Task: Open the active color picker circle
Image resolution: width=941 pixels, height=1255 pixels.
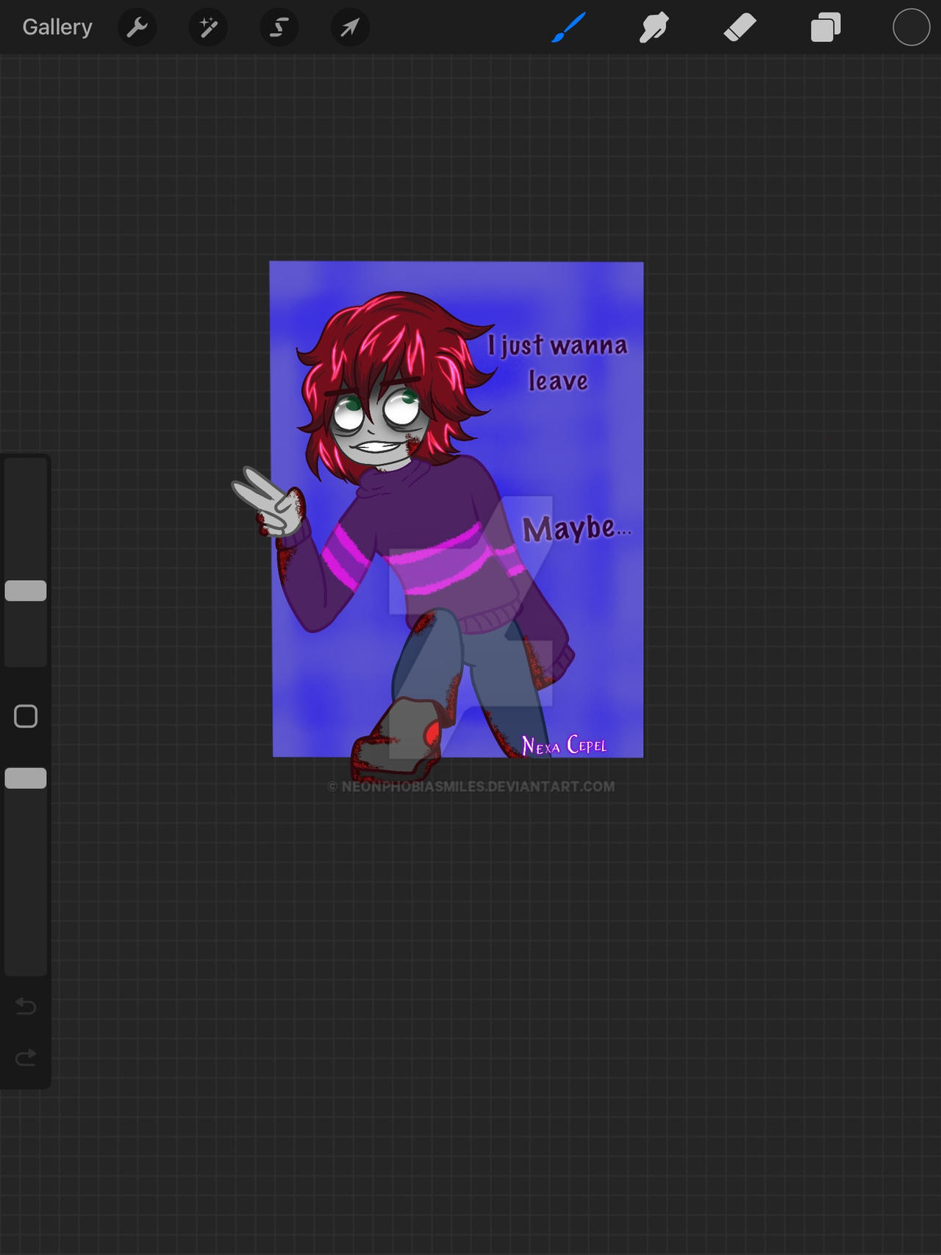Action: (912, 27)
